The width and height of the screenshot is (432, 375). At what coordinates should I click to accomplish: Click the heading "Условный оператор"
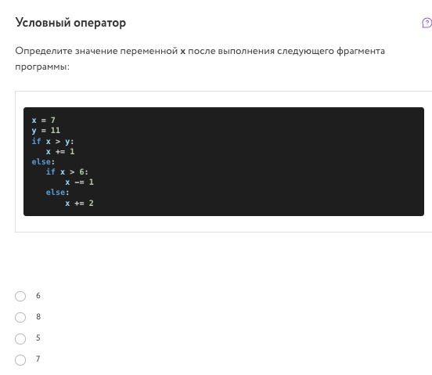click(70, 23)
